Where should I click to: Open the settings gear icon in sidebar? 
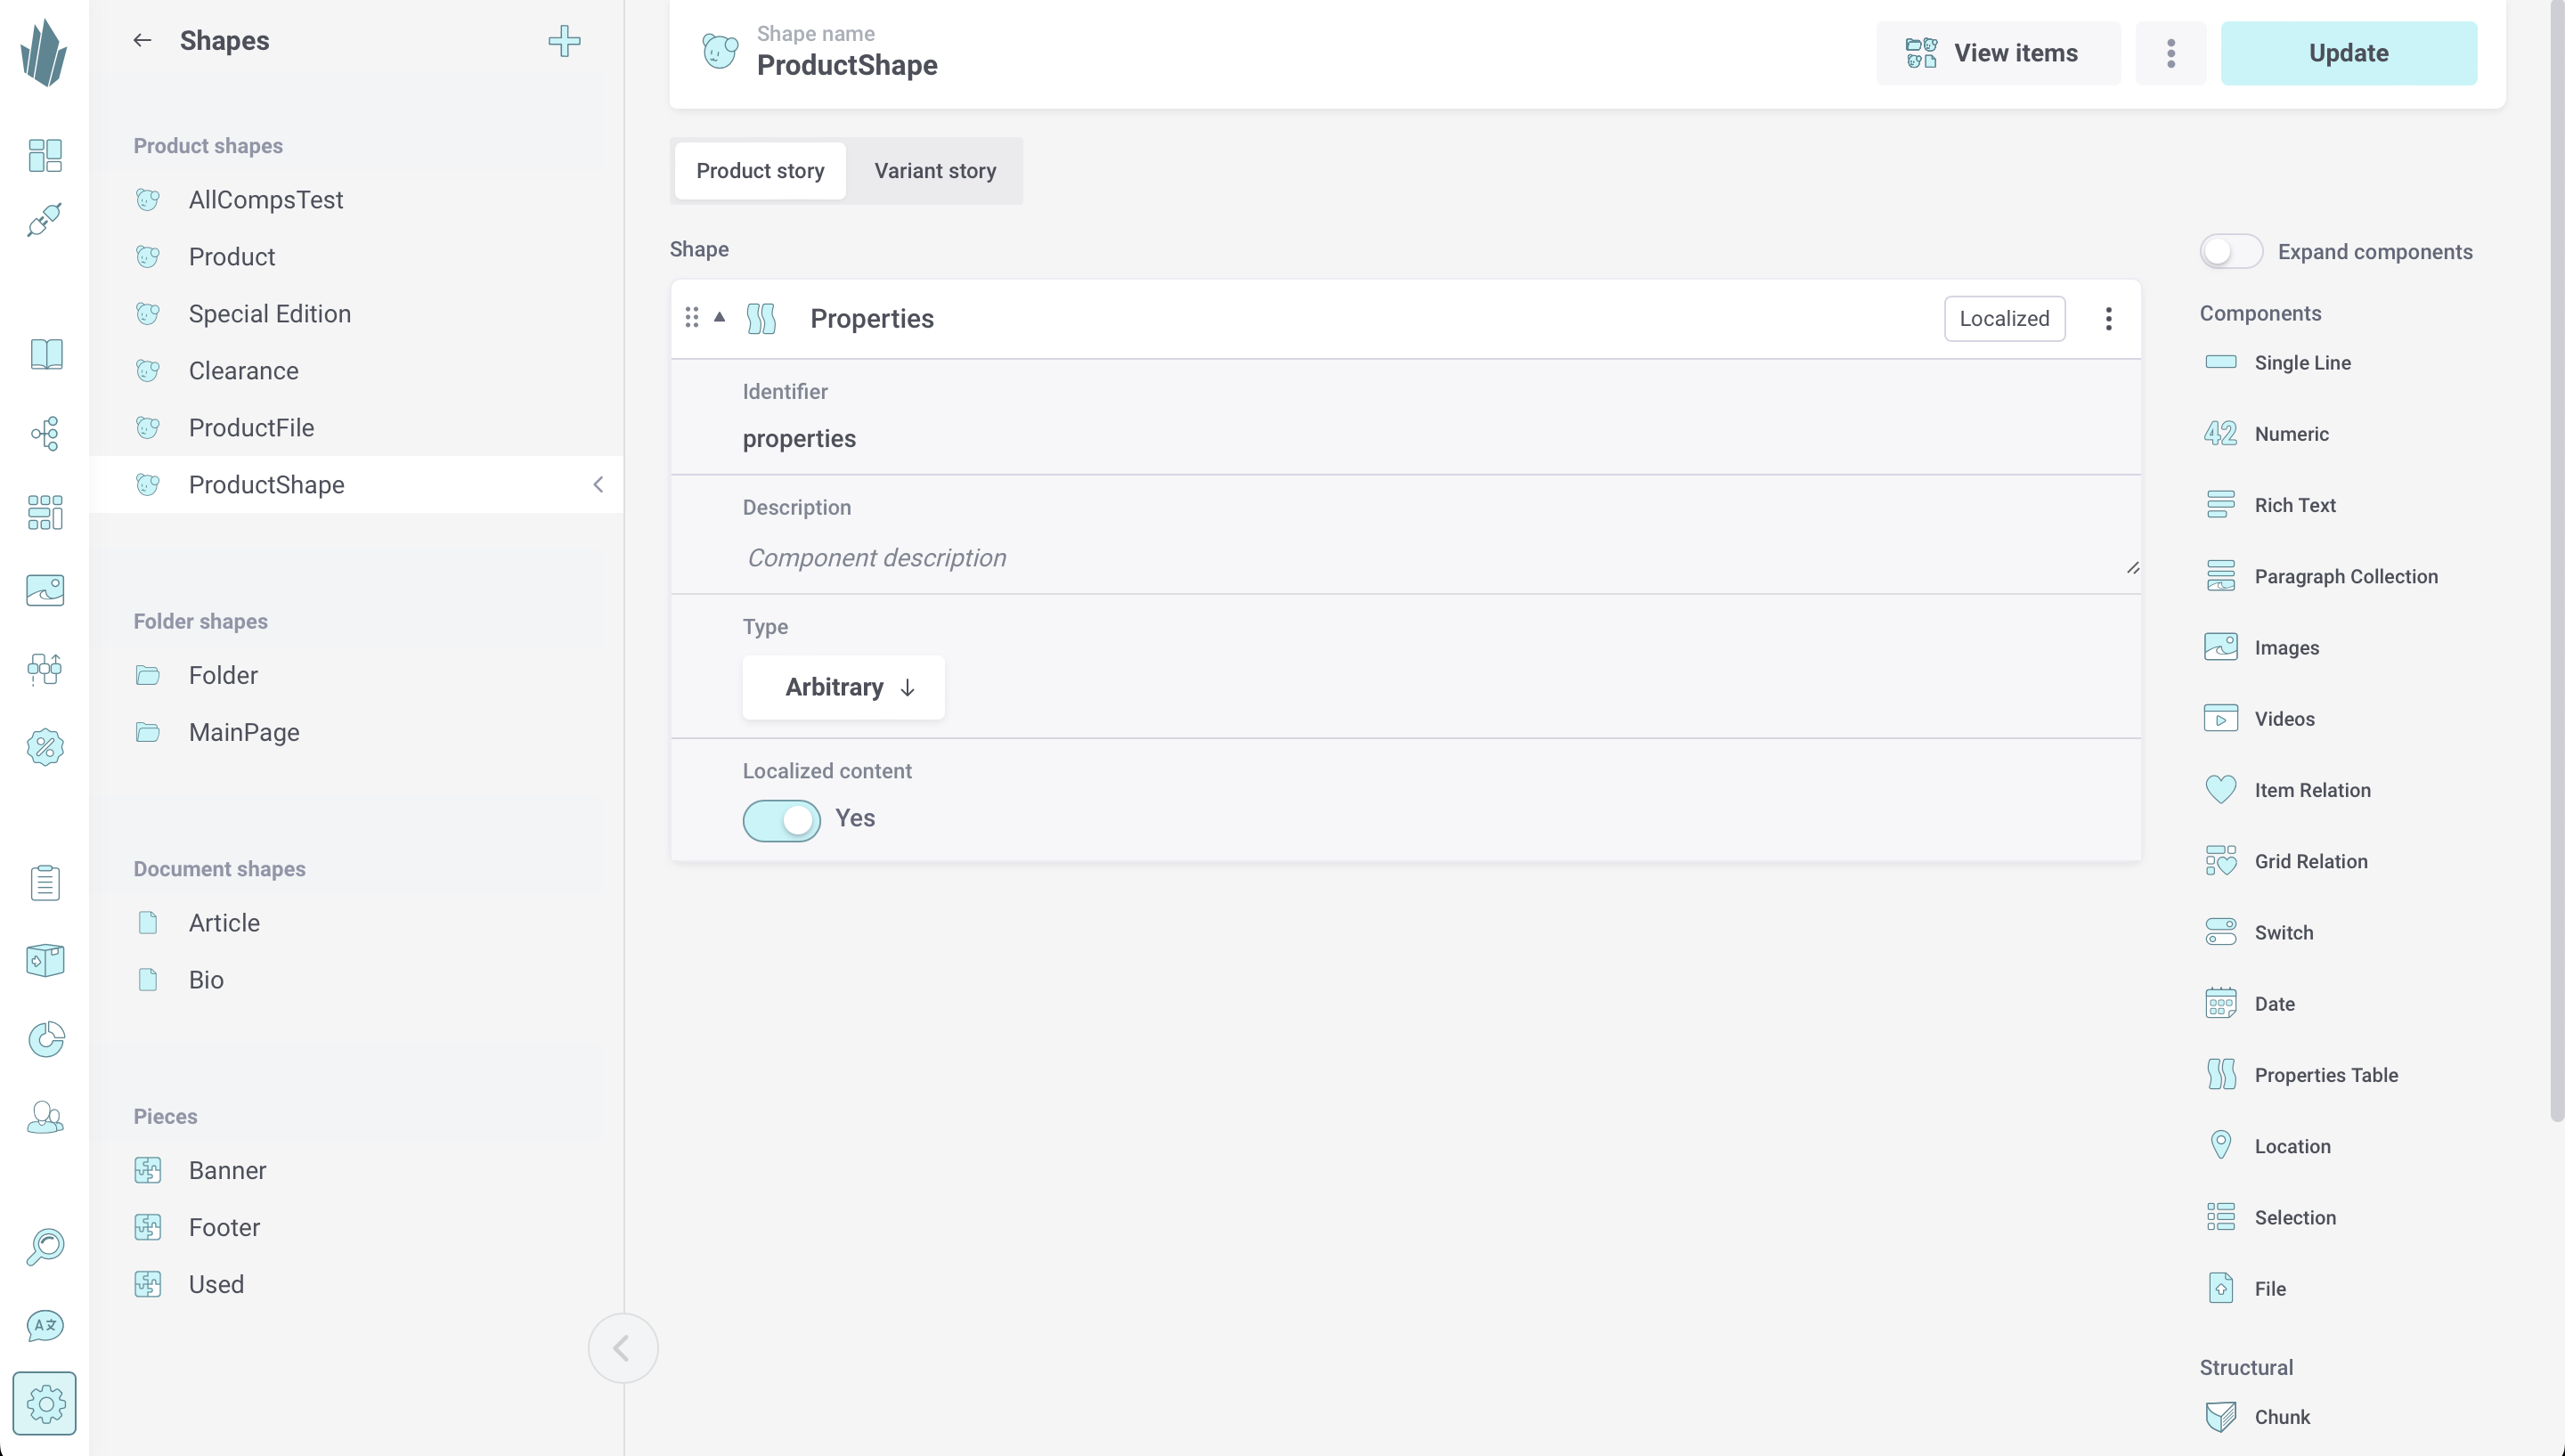pos(45,1404)
